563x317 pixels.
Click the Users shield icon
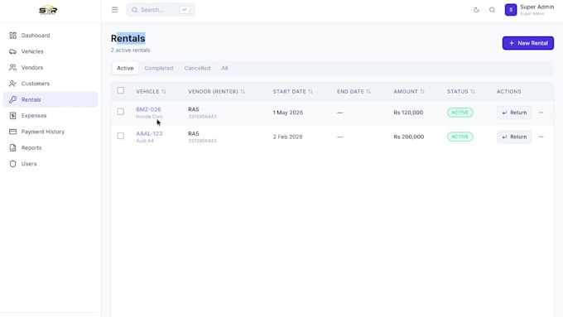(13, 164)
